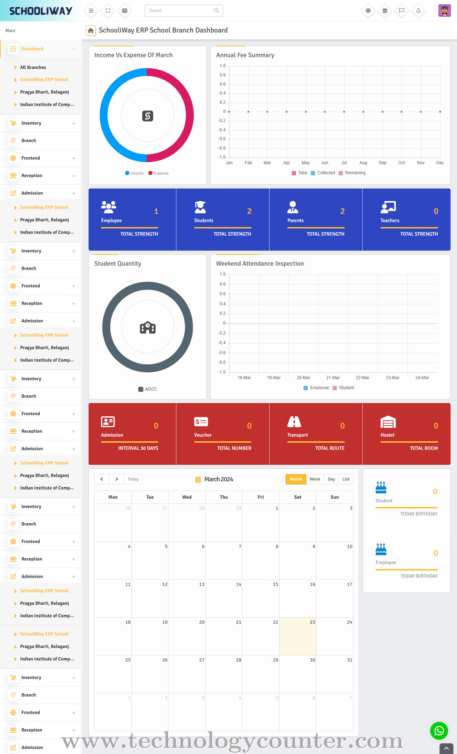Image resolution: width=457 pixels, height=754 pixels.
Task: Click the Voucher money bill icon
Action: coord(201,422)
